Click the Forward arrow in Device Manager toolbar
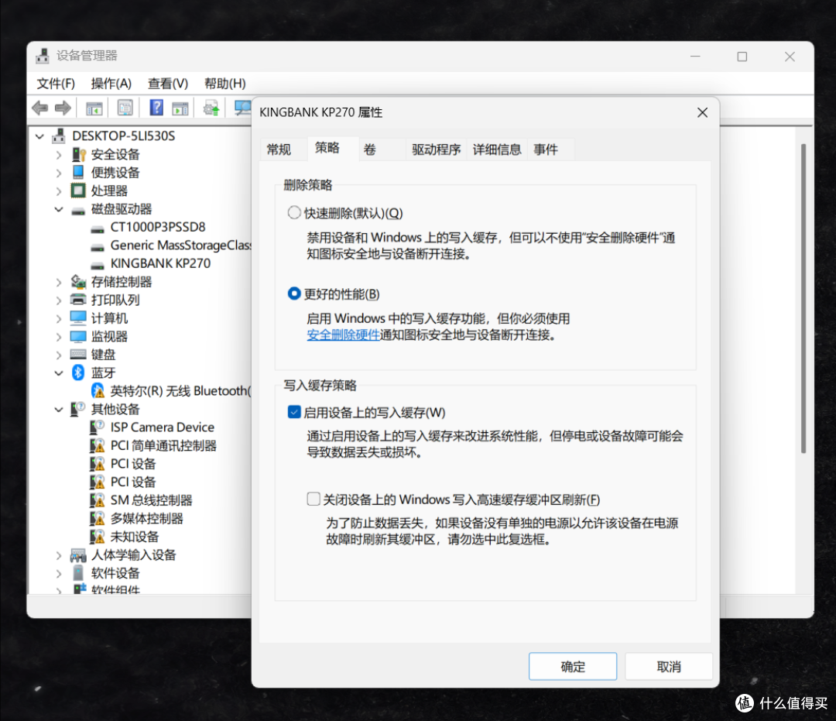Viewport: 836px width, 721px height. pos(63,108)
